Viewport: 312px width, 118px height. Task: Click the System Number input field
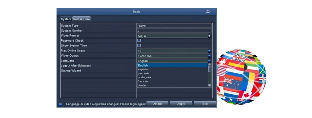(174, 31)
